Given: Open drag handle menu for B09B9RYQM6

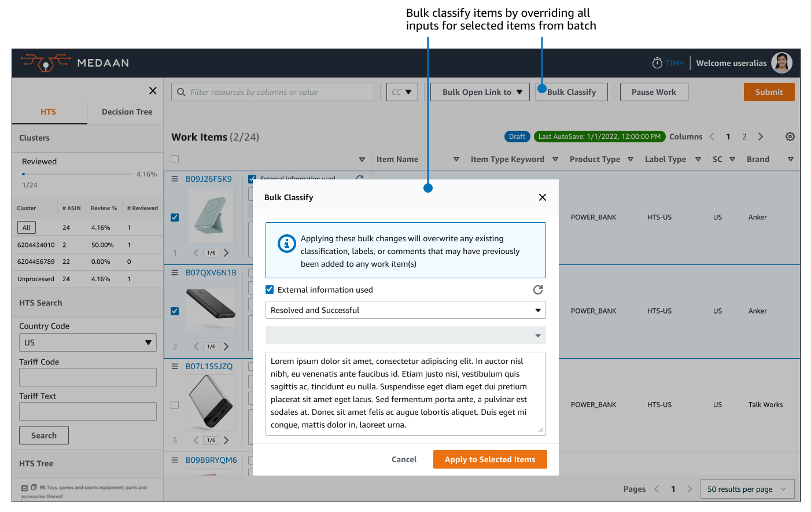Looking at the screenshot, I should pos(175,460).
